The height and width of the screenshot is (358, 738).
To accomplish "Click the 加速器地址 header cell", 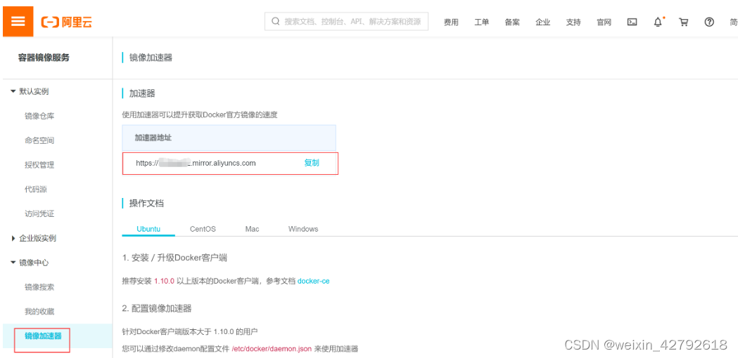I will point(229,138).
